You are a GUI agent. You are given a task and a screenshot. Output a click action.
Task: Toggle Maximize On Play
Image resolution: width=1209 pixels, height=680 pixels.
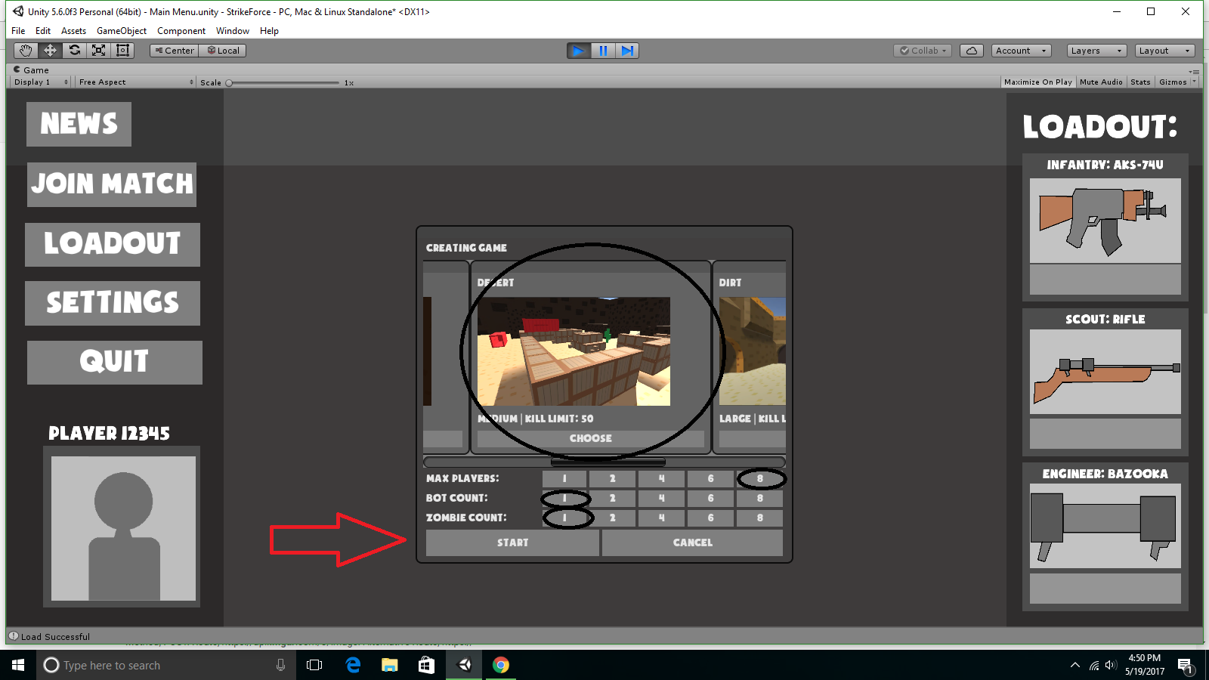(1038, 82)
